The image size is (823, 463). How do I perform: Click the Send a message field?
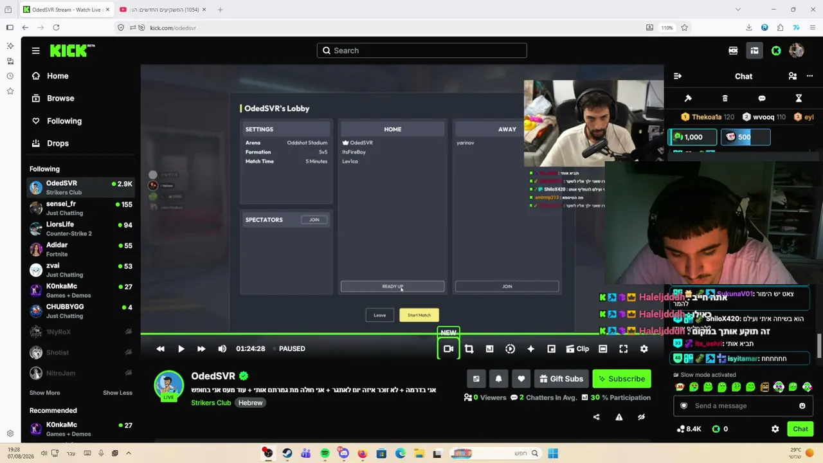pyautogui.click(x=744, y=406)
